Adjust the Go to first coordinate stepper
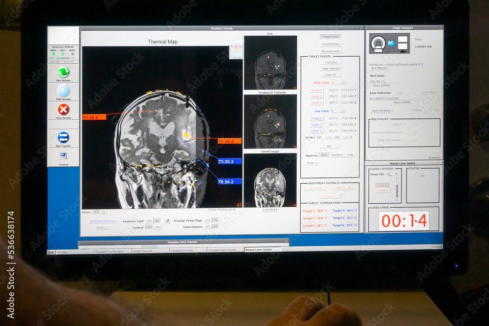The width and height of the screenshot is (489, 326). coord(329,137)
